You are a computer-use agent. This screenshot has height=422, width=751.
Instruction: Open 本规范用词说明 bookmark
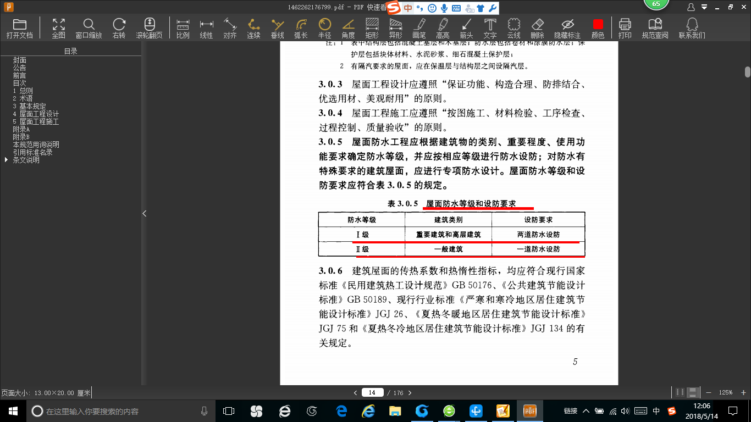pos(36,145)
